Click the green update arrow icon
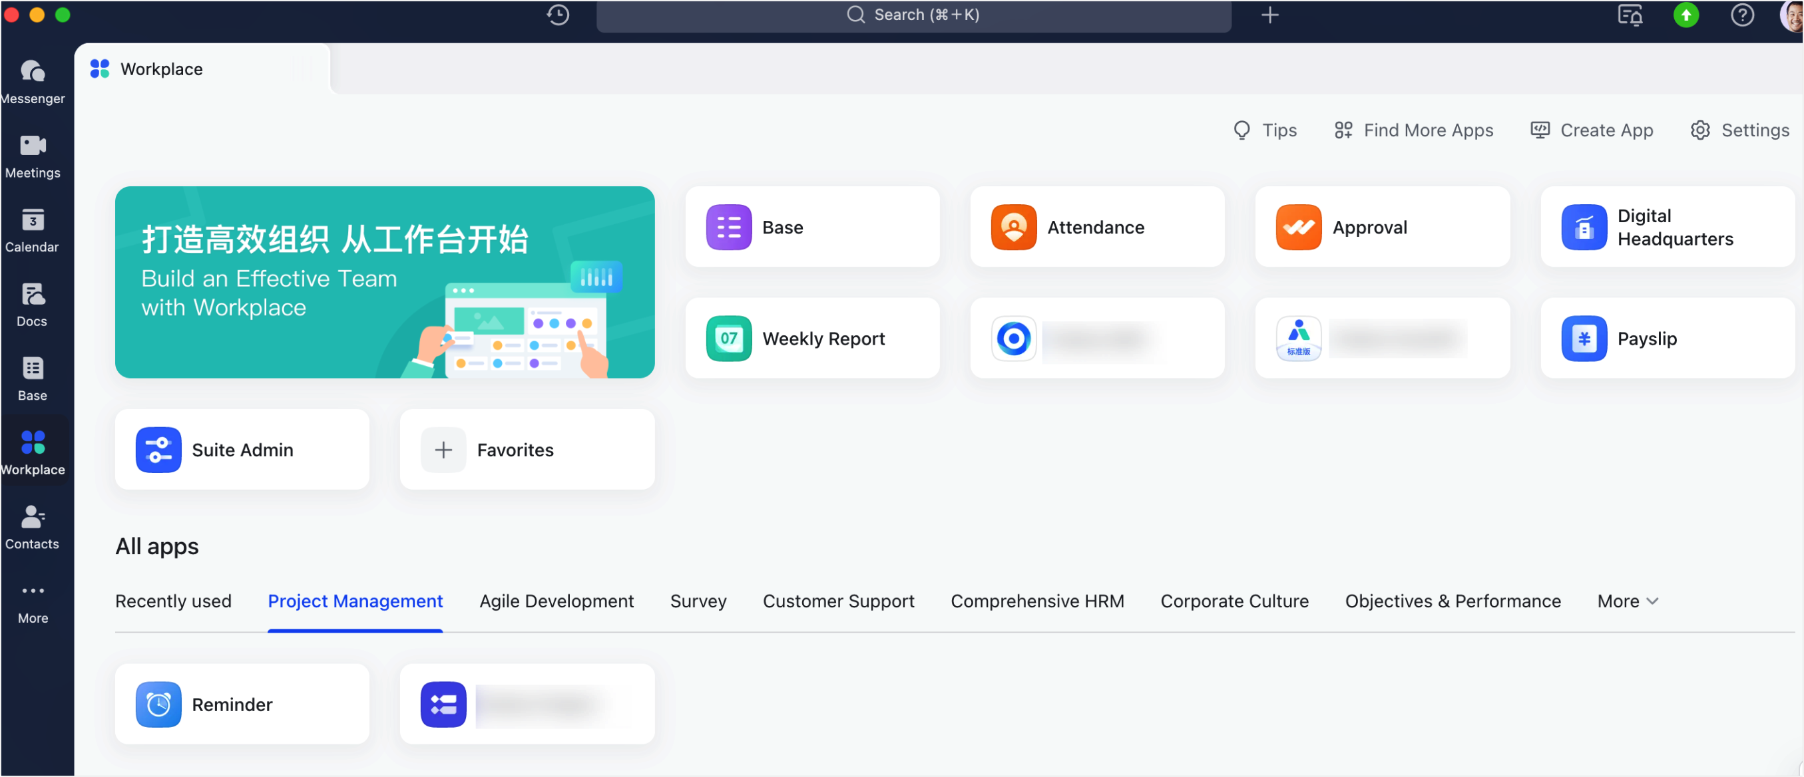This screenshot has height=777, width=1804. (x=1686, y=15)
